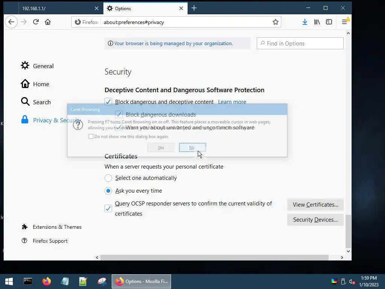Select Privacy & Security category

(x=51, y=120)
